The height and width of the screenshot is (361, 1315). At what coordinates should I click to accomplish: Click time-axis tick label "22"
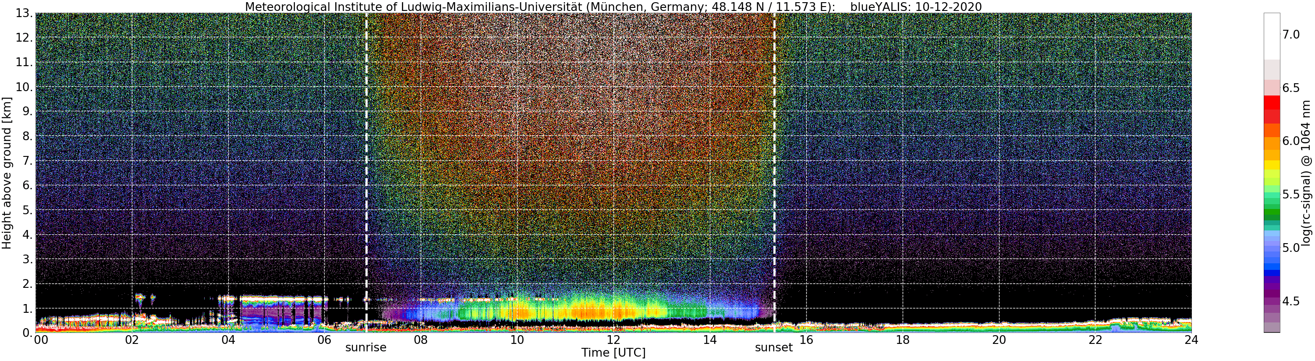1095,340
